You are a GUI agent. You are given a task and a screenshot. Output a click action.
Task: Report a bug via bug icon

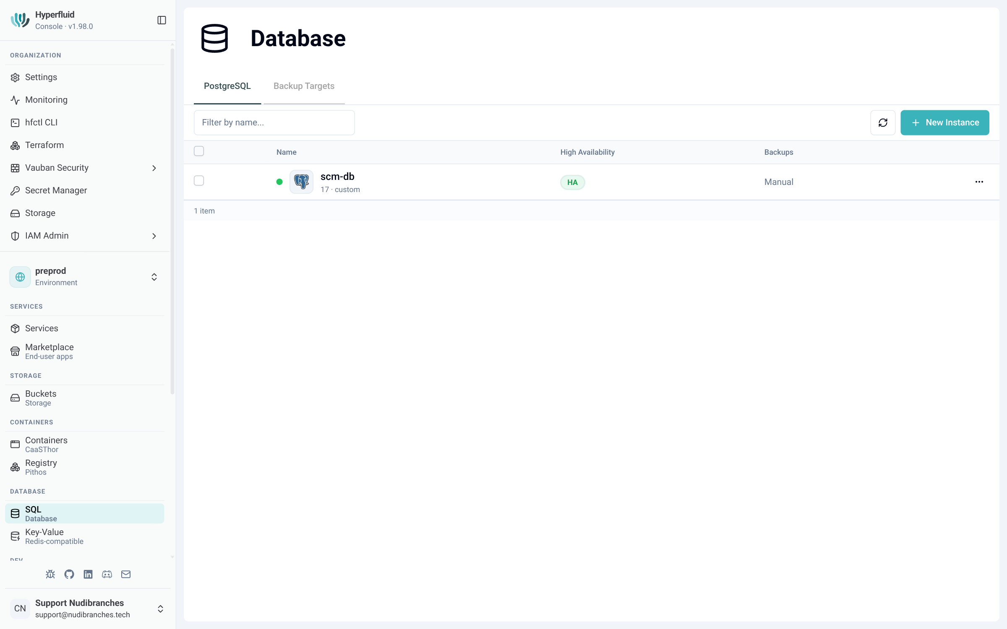(x=50, y=574)
